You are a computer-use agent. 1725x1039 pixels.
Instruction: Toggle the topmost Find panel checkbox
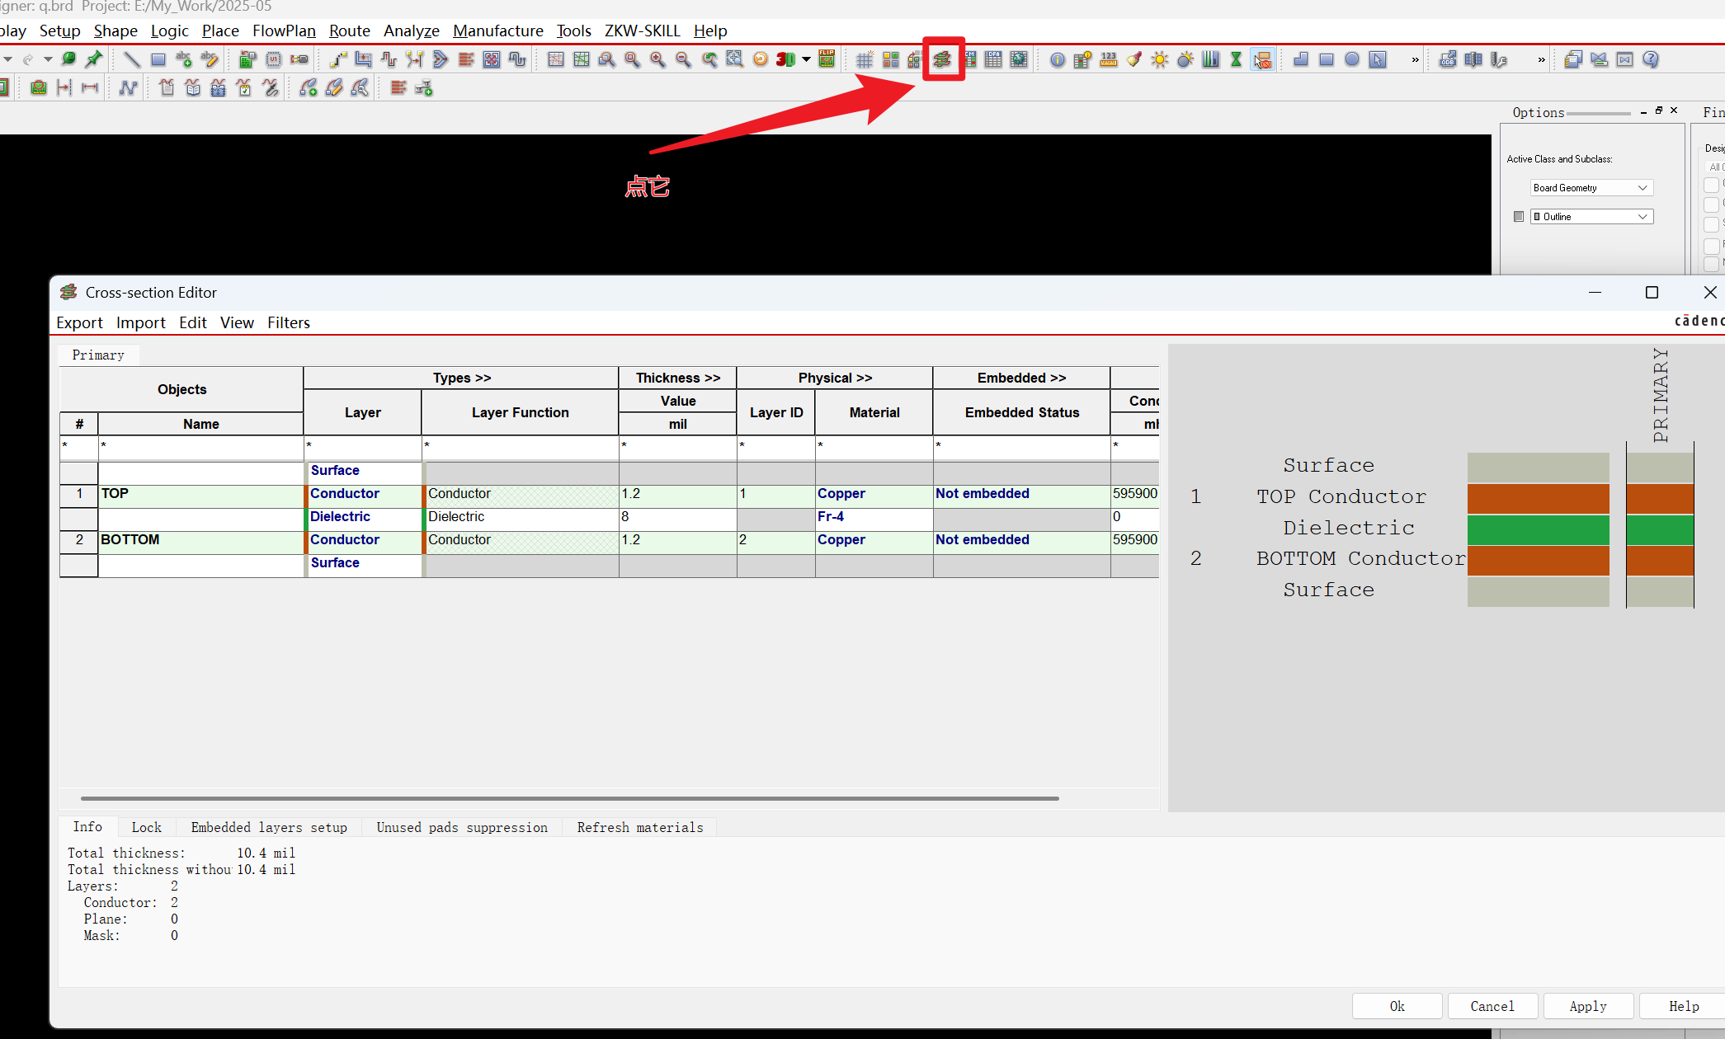click(x=1711, y=185)
